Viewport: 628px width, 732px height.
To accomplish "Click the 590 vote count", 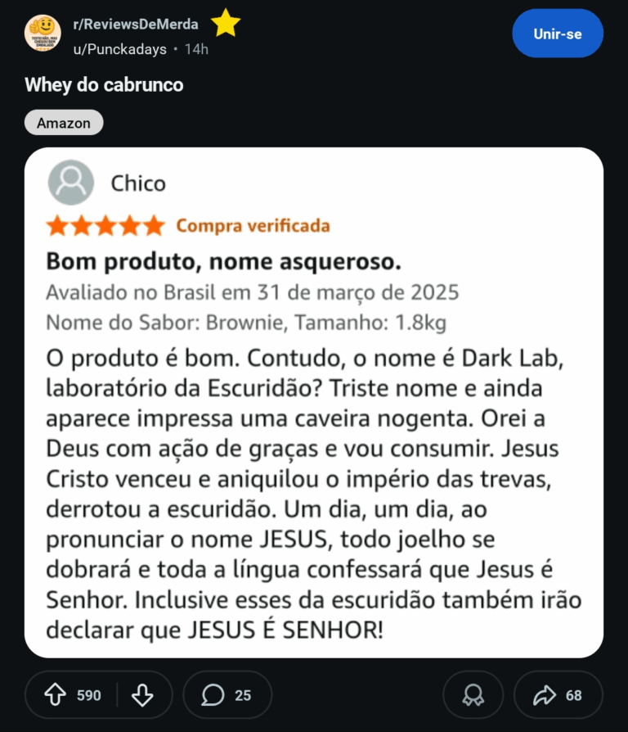I will [89, 695].
